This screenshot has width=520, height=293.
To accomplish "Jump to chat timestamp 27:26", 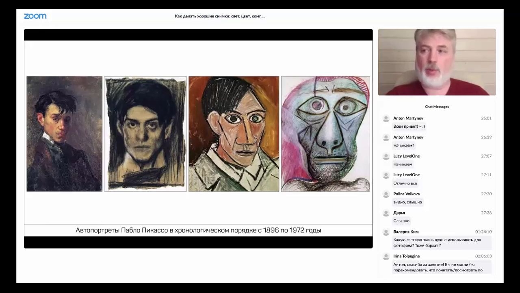I will (486, 213).
